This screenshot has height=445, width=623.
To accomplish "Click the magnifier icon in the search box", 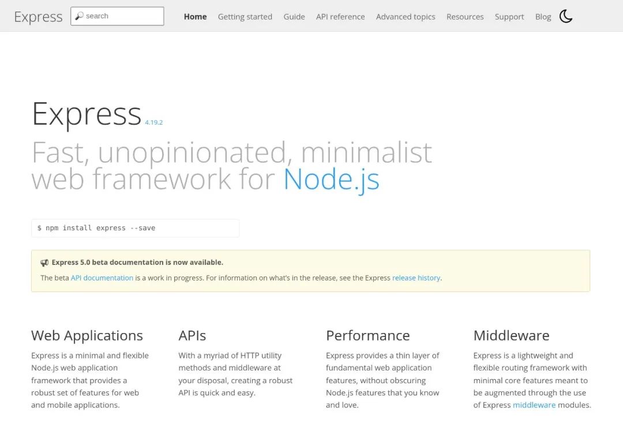I will click(79, 16).
